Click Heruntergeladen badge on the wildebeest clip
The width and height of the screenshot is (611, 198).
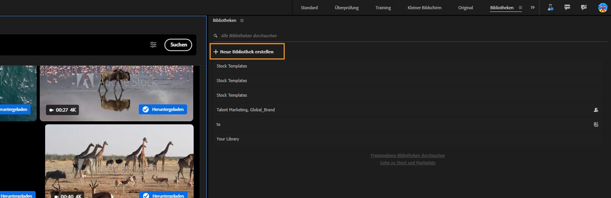click(x=163, y=110)
